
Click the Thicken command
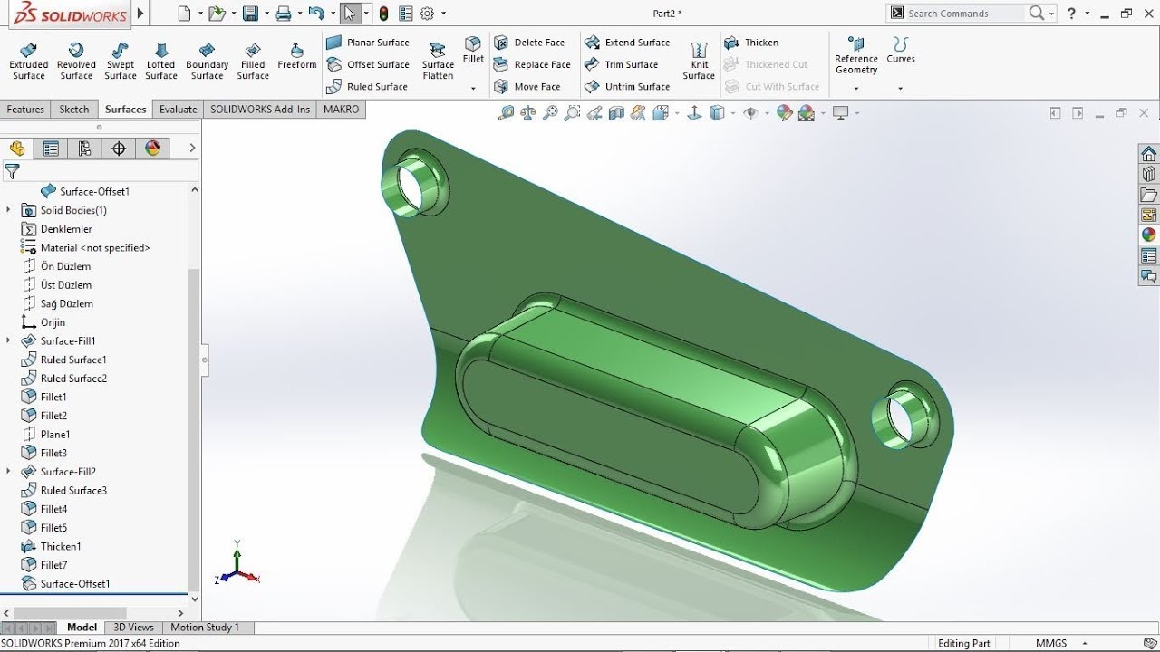[751, 43]
